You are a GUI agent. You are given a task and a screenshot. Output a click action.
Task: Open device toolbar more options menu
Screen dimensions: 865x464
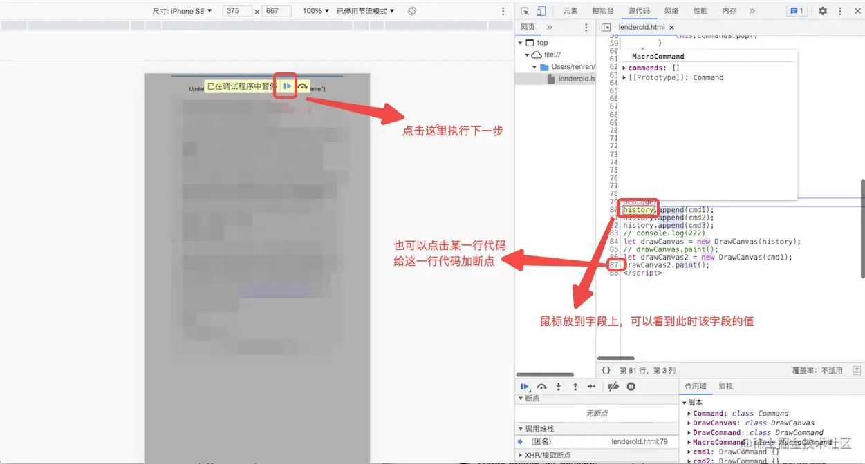[x=503, y=11]
